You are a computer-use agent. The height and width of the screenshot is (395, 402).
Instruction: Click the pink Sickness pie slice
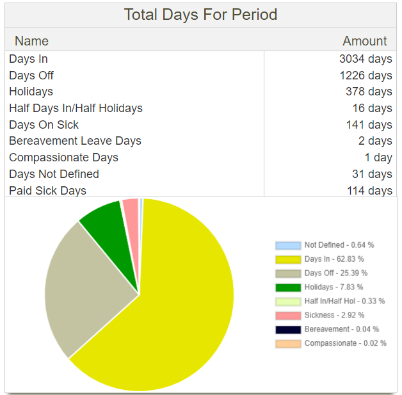[x=131, y=211]
